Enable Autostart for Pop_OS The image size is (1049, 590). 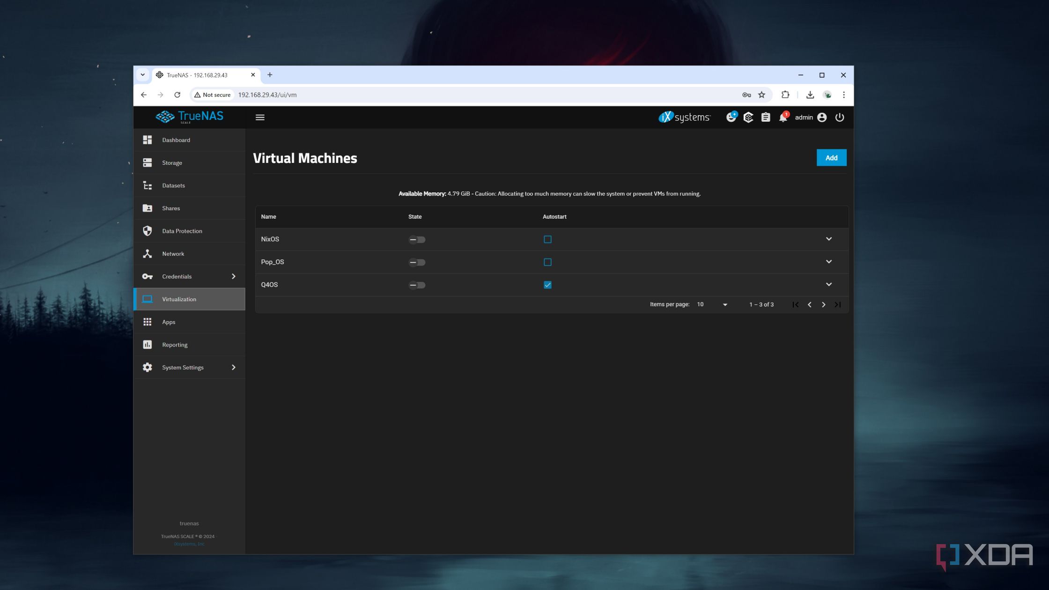tap(547, 262)
